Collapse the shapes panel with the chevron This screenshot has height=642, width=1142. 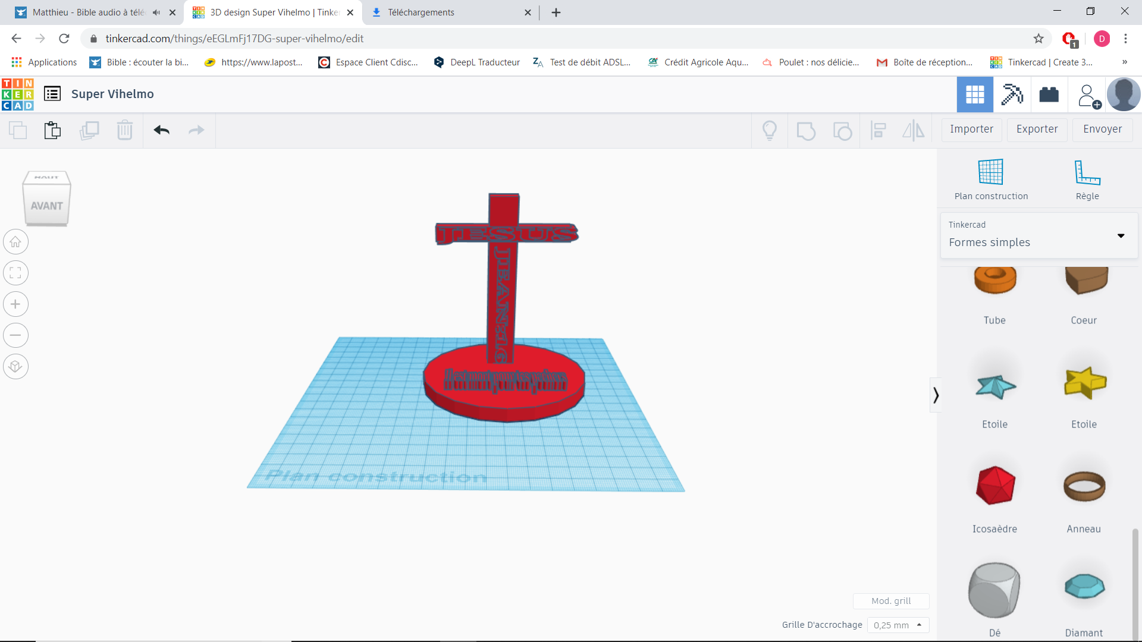[x=935, y=394]
